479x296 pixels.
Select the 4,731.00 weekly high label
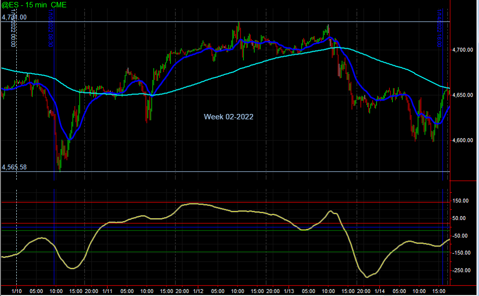coord(14,17)
